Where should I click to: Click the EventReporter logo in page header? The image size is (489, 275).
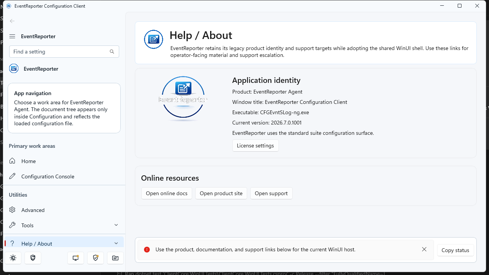(154, 39)
